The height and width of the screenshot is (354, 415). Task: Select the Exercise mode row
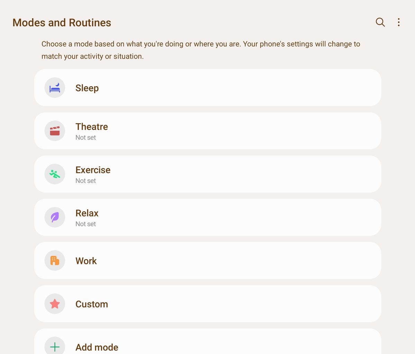[207, 174]
